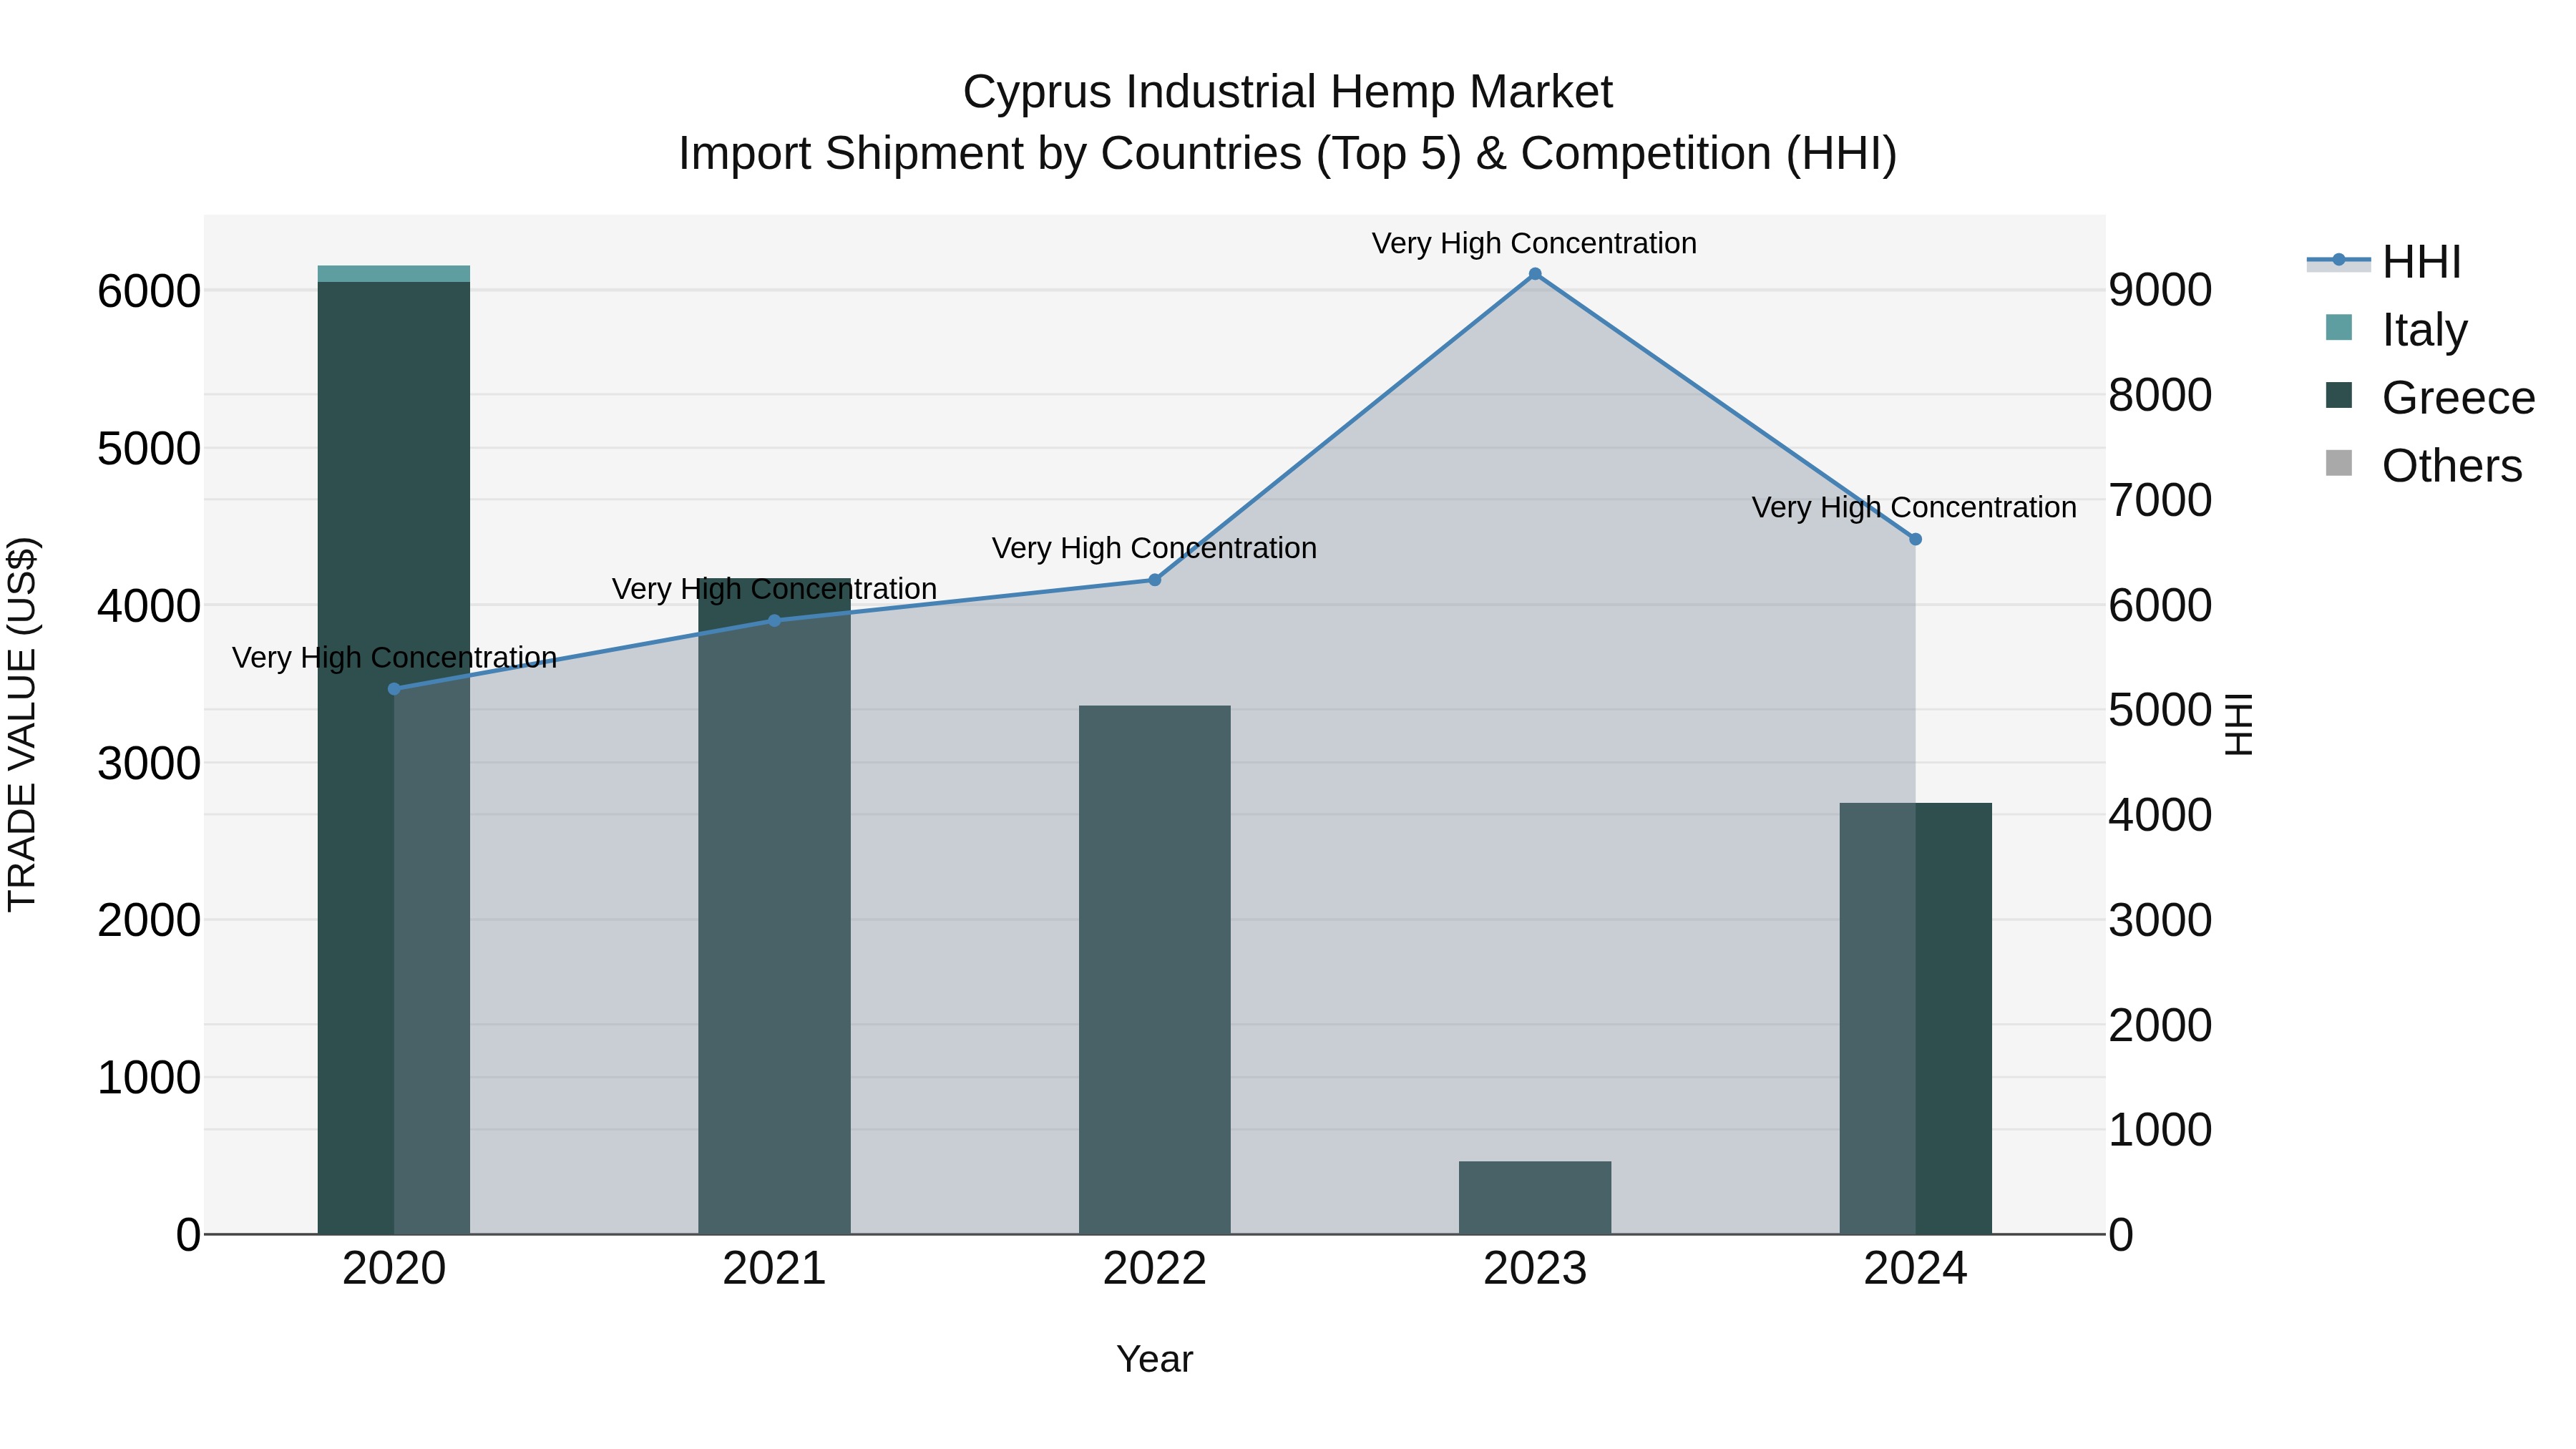Click the Italy bar segment atop 2020
Viewport: 2576px width, 1449px height.
394,274
